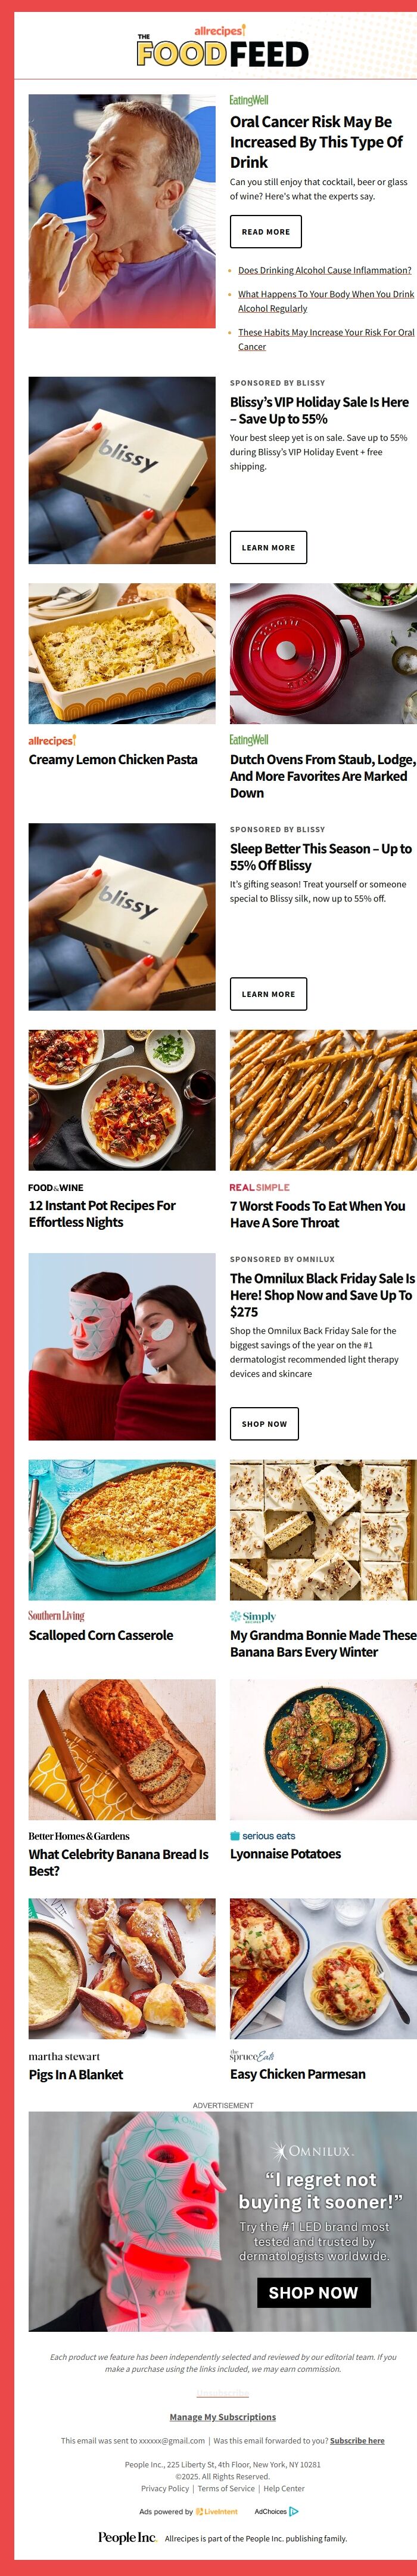This screenshot has width=417, height=2576.
Task: Click the Real Simple brand logo
Action: coord(259,1187)
